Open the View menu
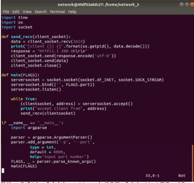 (27, 12)
